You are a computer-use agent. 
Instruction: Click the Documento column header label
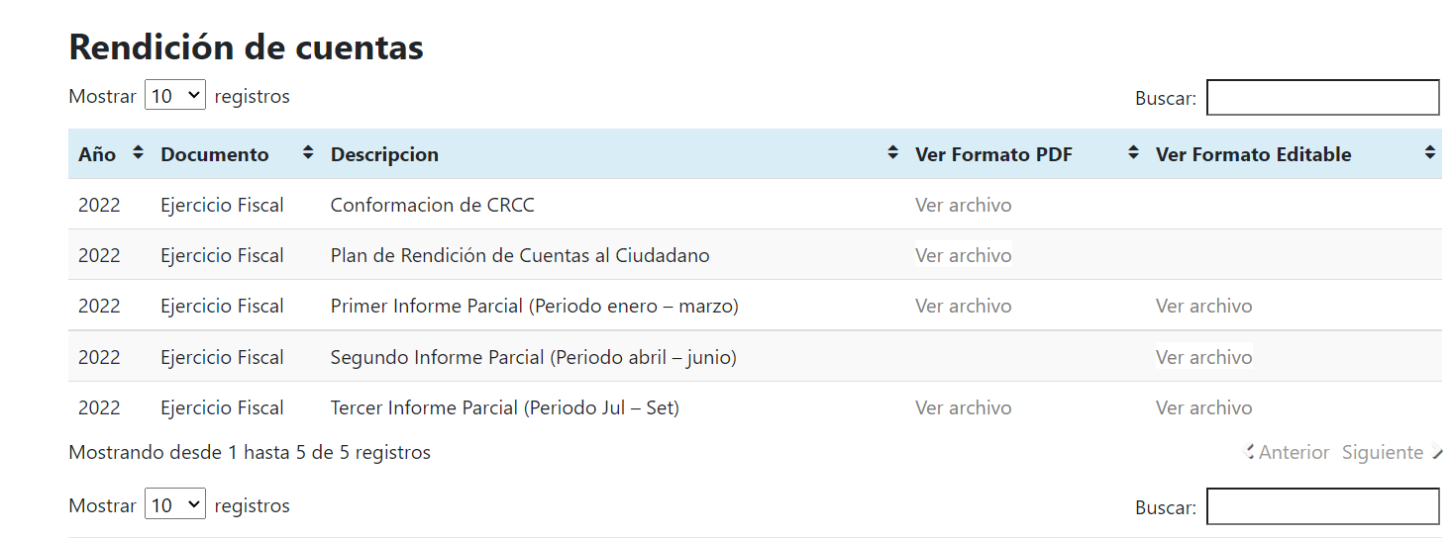[215, 154]
